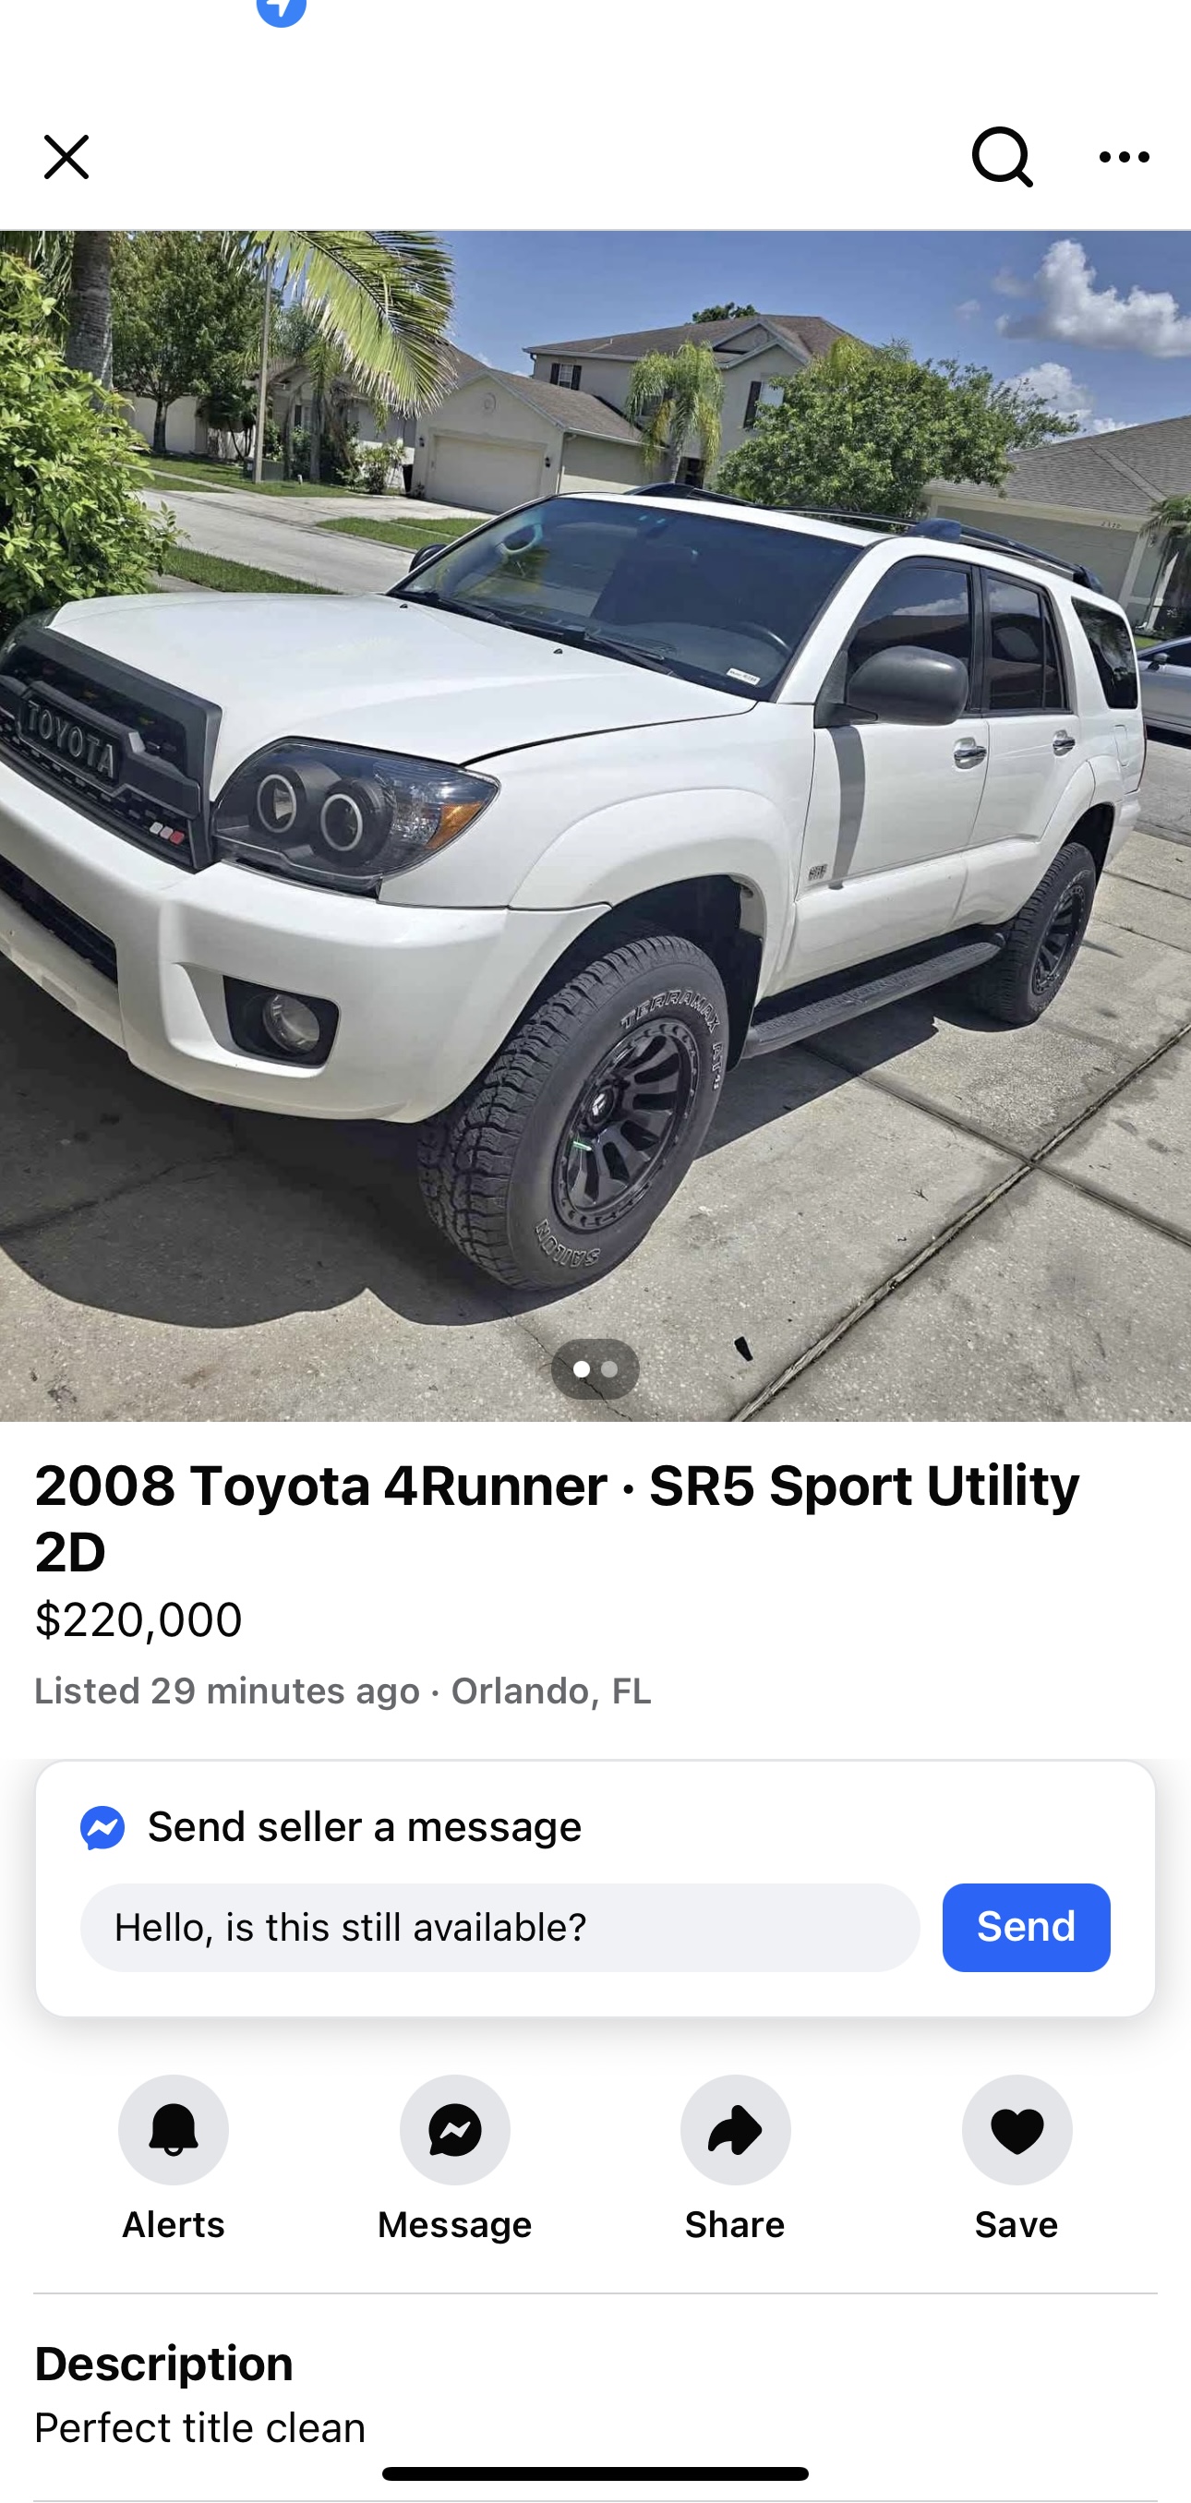Tap the blue location icon at top

click(282, 10)
